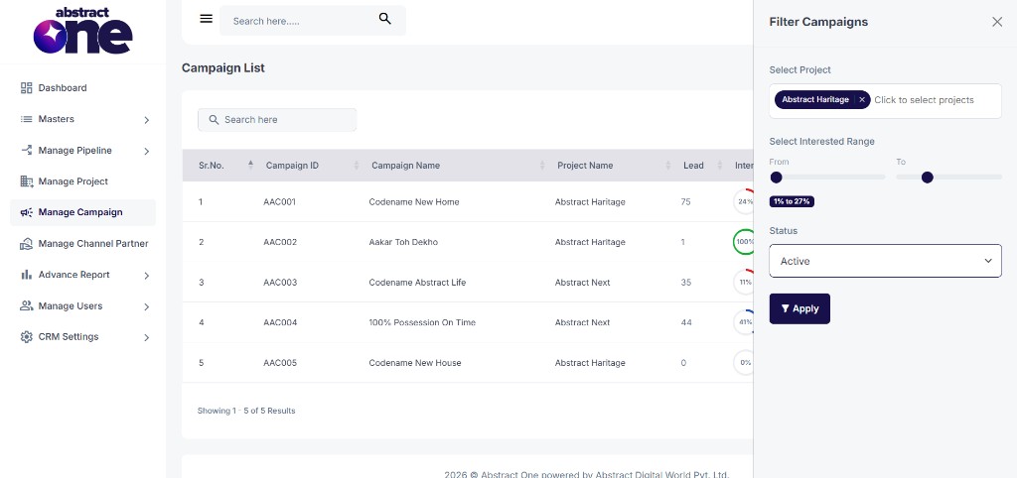
Task: Open Dashboard from the sidebar
Action: (x=82, y=88)
